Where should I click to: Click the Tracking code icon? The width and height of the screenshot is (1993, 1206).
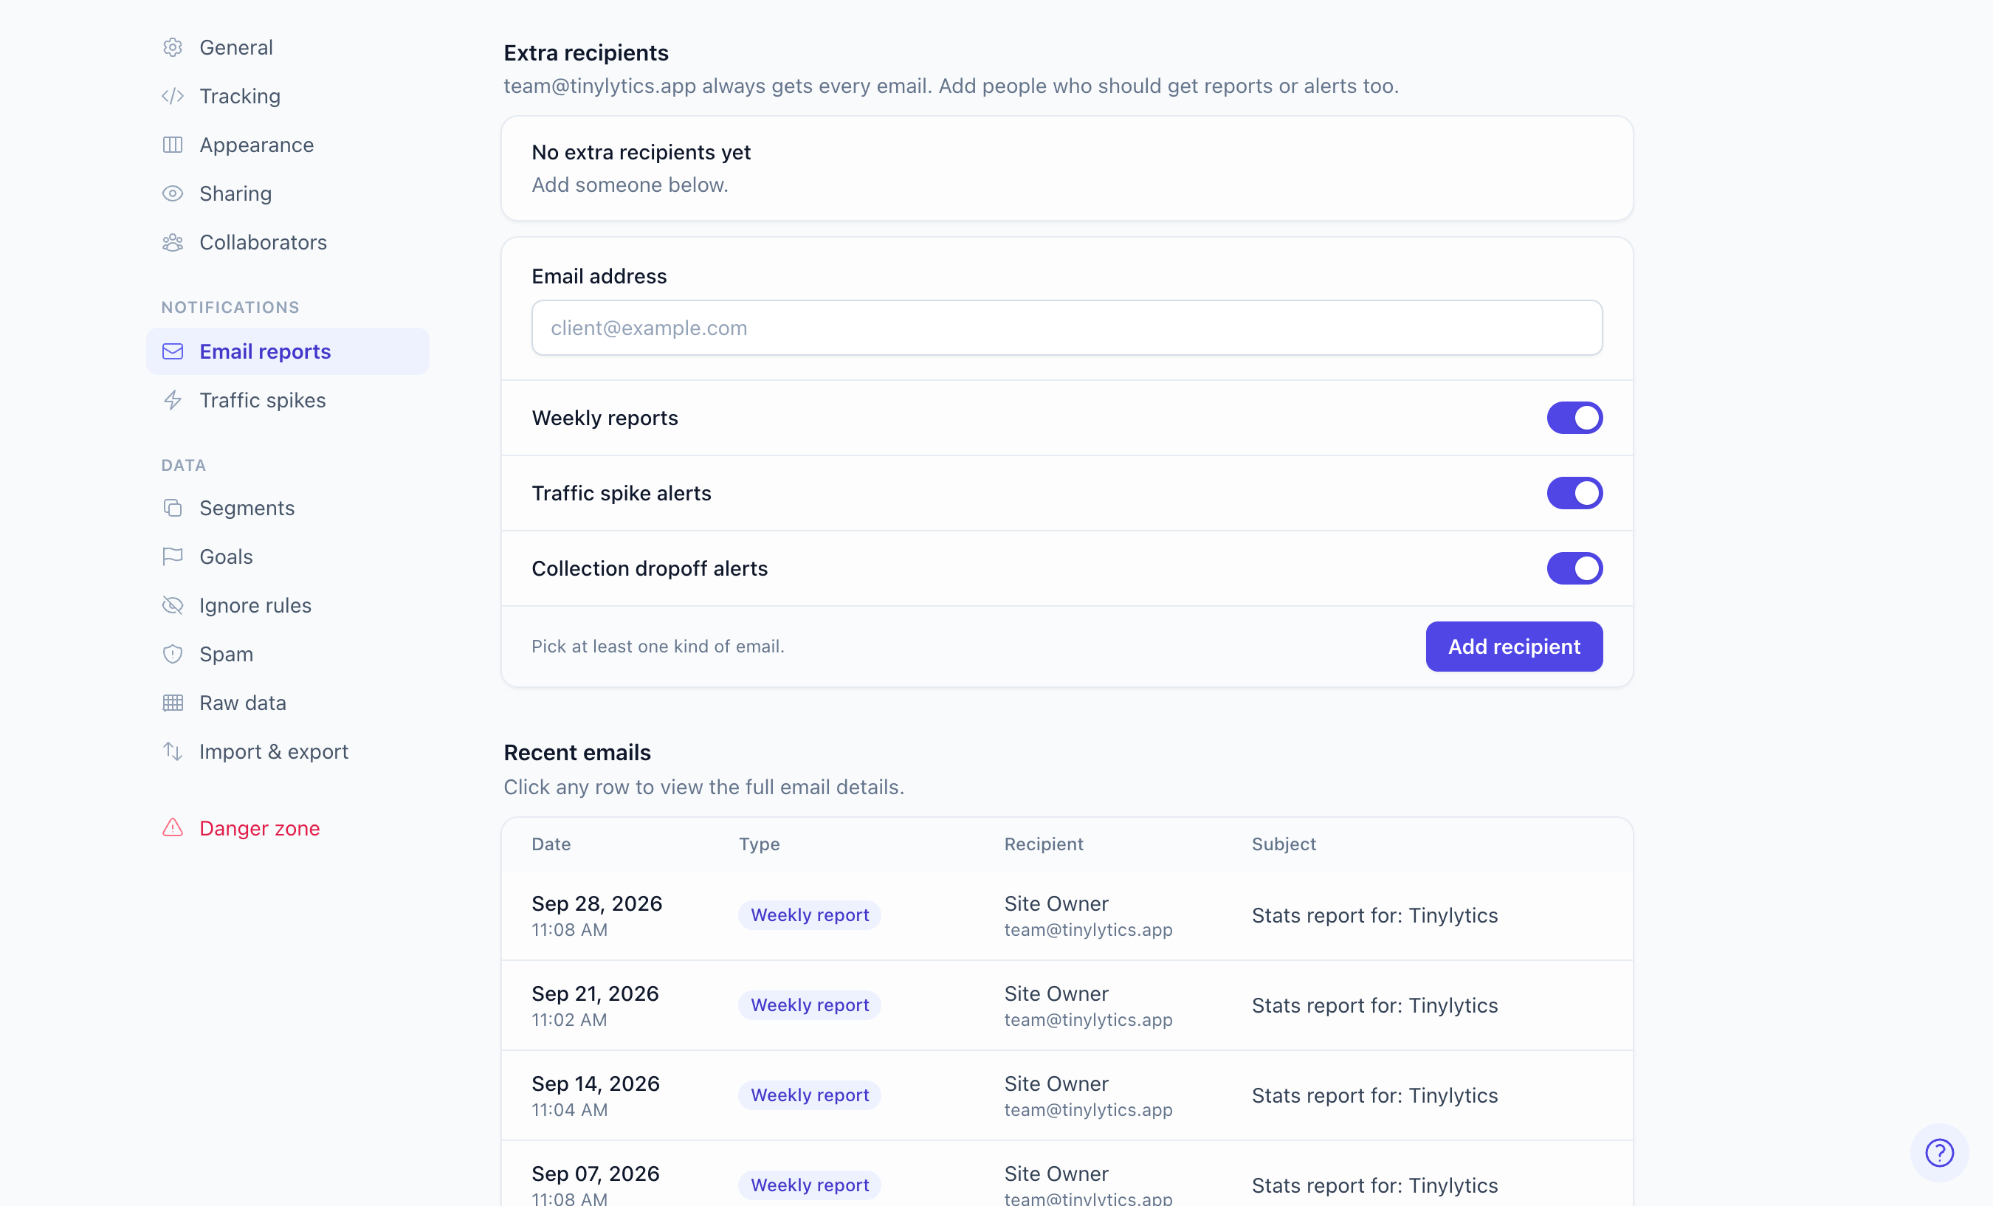point(172,96)
